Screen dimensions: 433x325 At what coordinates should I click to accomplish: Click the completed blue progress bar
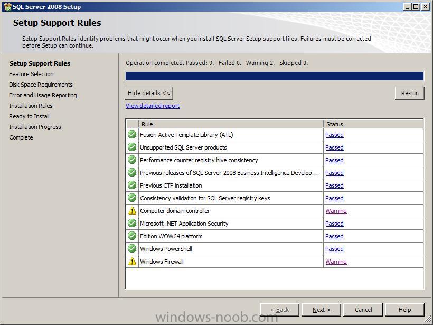pos(274,76)
